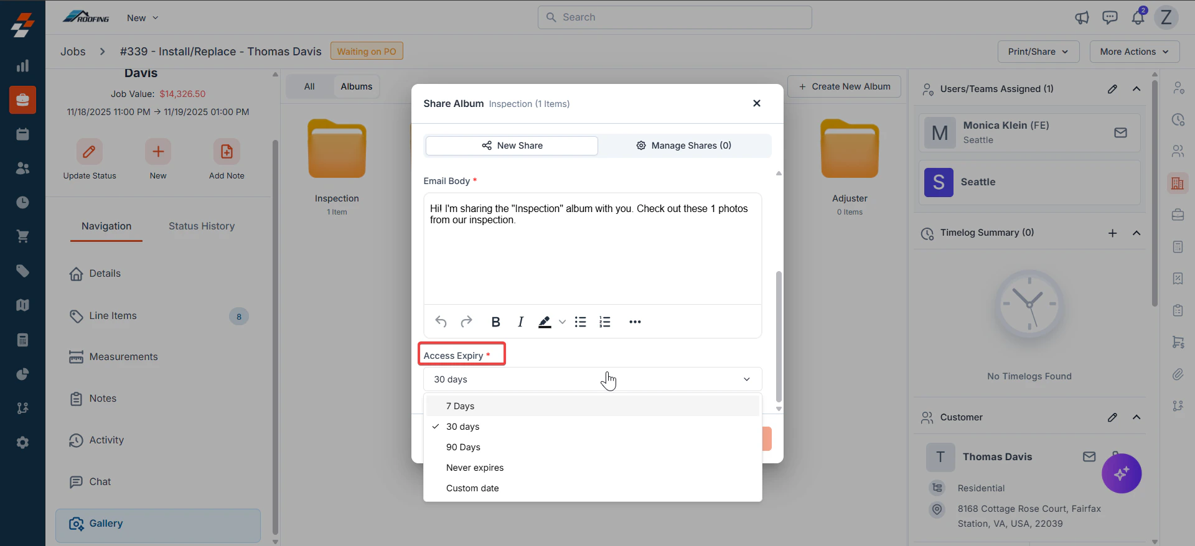Click the Add Note icon
The height and width of the screenshot is (546, 1195).
[x=227, y=151]
